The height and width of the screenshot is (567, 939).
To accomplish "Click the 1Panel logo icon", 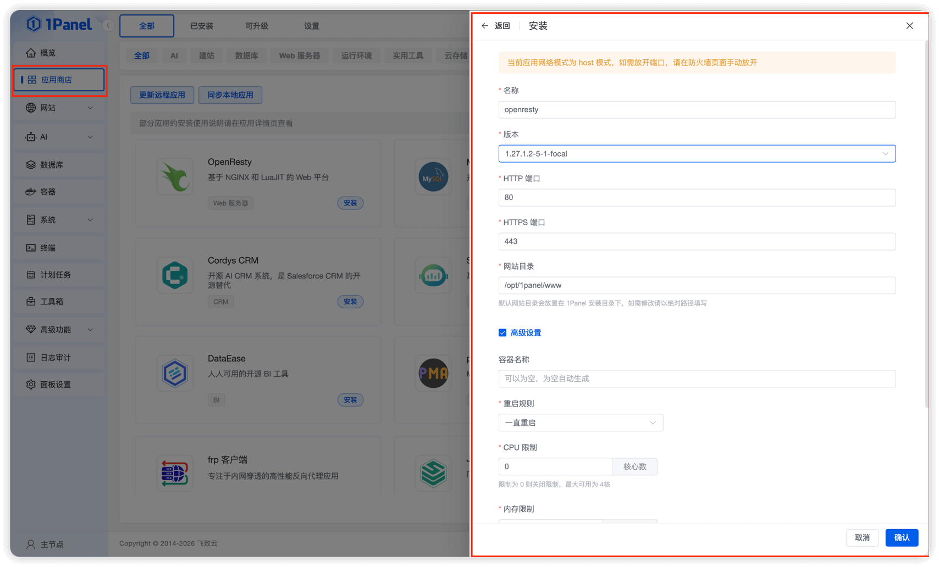I will [34, 24].
